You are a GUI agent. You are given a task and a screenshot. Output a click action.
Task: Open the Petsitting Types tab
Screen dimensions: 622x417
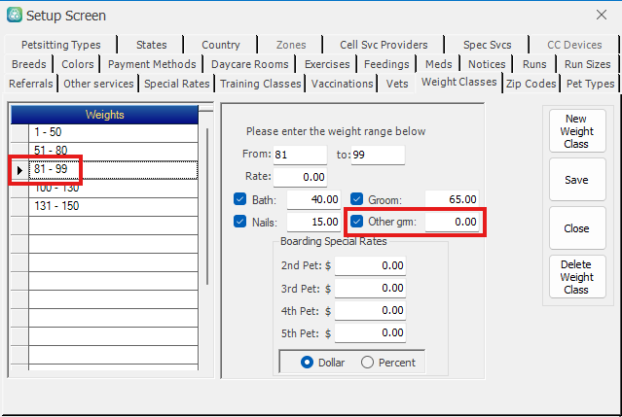coord(61,45)
